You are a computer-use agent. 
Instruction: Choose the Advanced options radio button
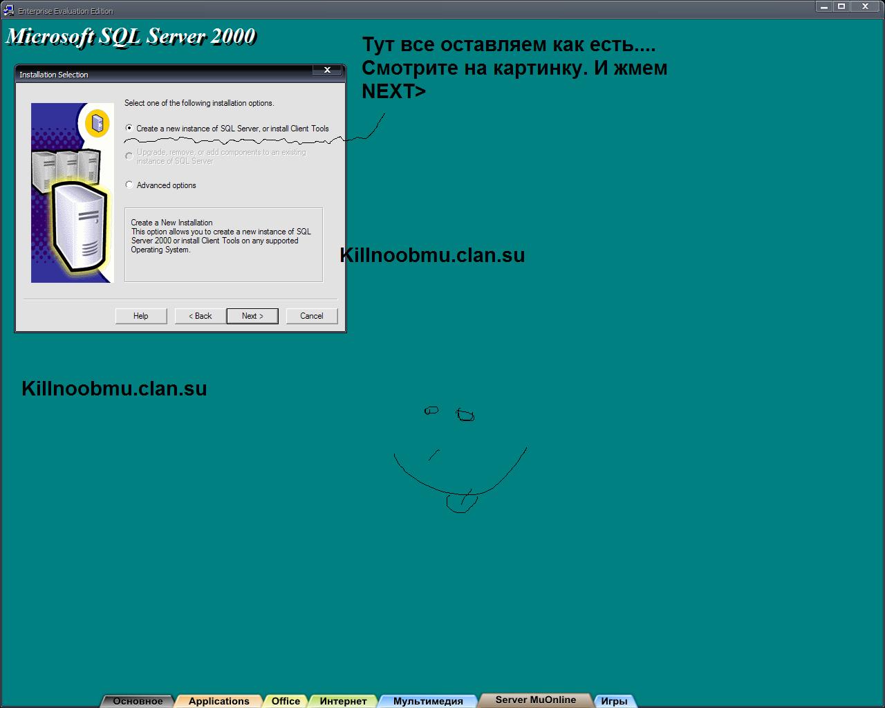pos(129,185)
